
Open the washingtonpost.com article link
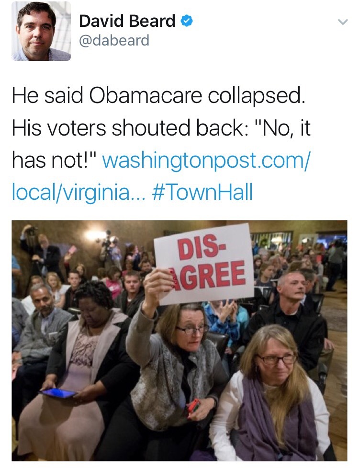coord(206,161)
